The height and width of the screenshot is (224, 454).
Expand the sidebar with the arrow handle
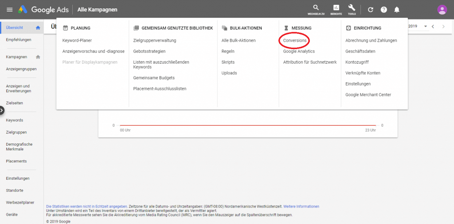[2, 110]
